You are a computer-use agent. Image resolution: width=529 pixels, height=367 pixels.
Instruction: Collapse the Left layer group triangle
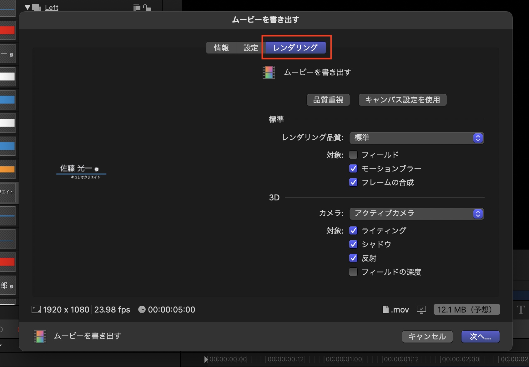(28, 7)
